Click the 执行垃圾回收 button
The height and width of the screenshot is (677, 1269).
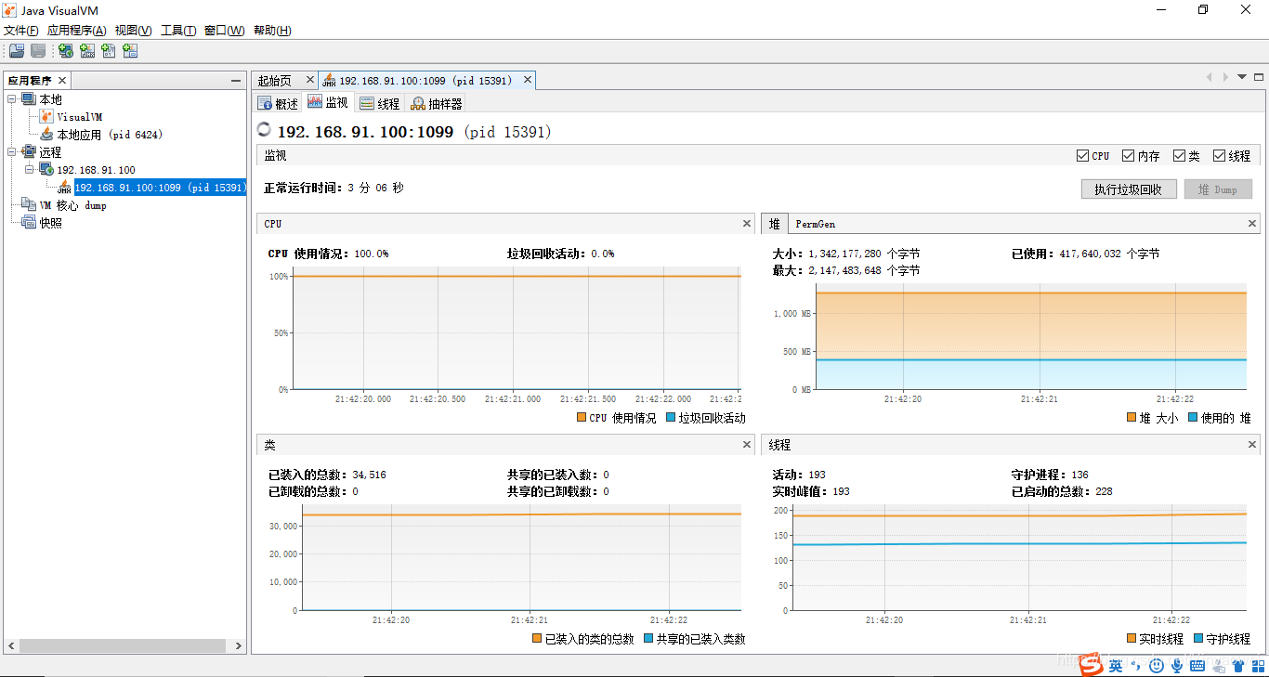[x=1129, y=189]
